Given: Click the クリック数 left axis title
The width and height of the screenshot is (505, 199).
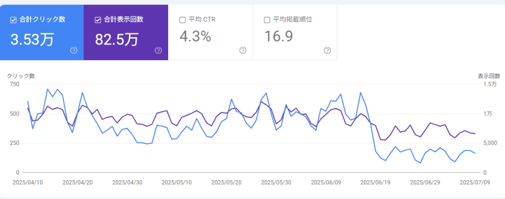Looking at the screenshot, I should click(x=21, y=76).
